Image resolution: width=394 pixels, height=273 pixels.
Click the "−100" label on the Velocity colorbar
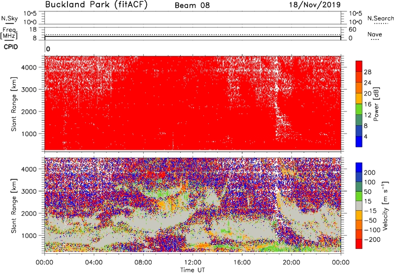click(372, 230)
